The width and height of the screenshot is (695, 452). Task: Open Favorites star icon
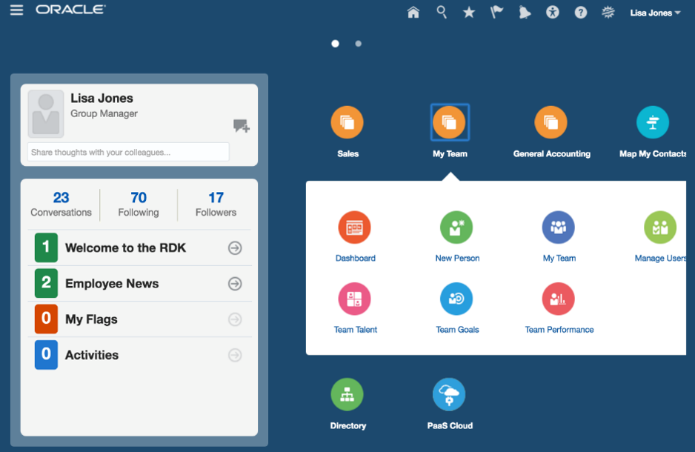[x=469, y=13]
